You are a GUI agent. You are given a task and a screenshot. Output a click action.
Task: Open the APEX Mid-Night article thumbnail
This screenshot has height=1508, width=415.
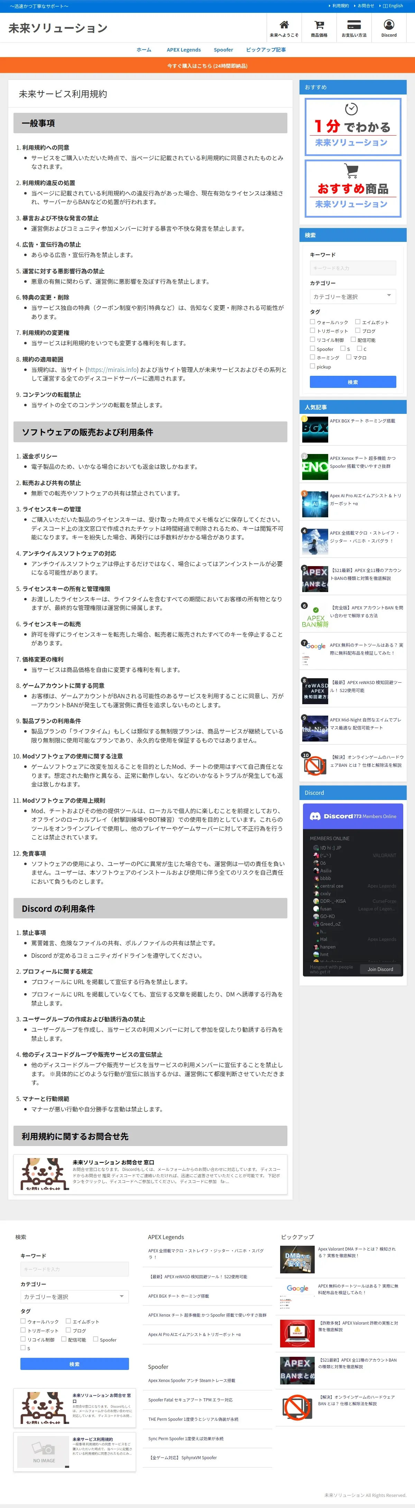click(315, 728)
